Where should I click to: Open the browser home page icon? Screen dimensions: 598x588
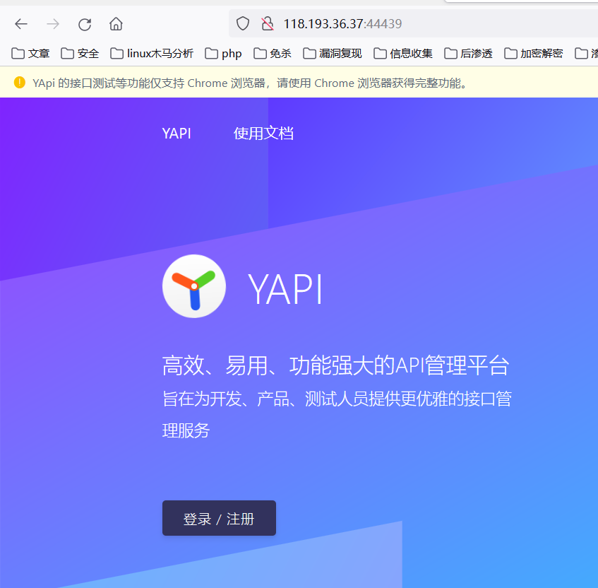116,23
